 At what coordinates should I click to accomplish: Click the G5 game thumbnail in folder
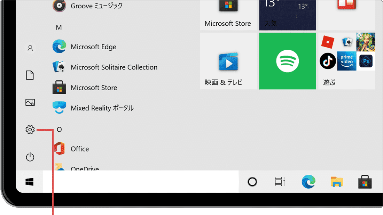coord(366,42)
